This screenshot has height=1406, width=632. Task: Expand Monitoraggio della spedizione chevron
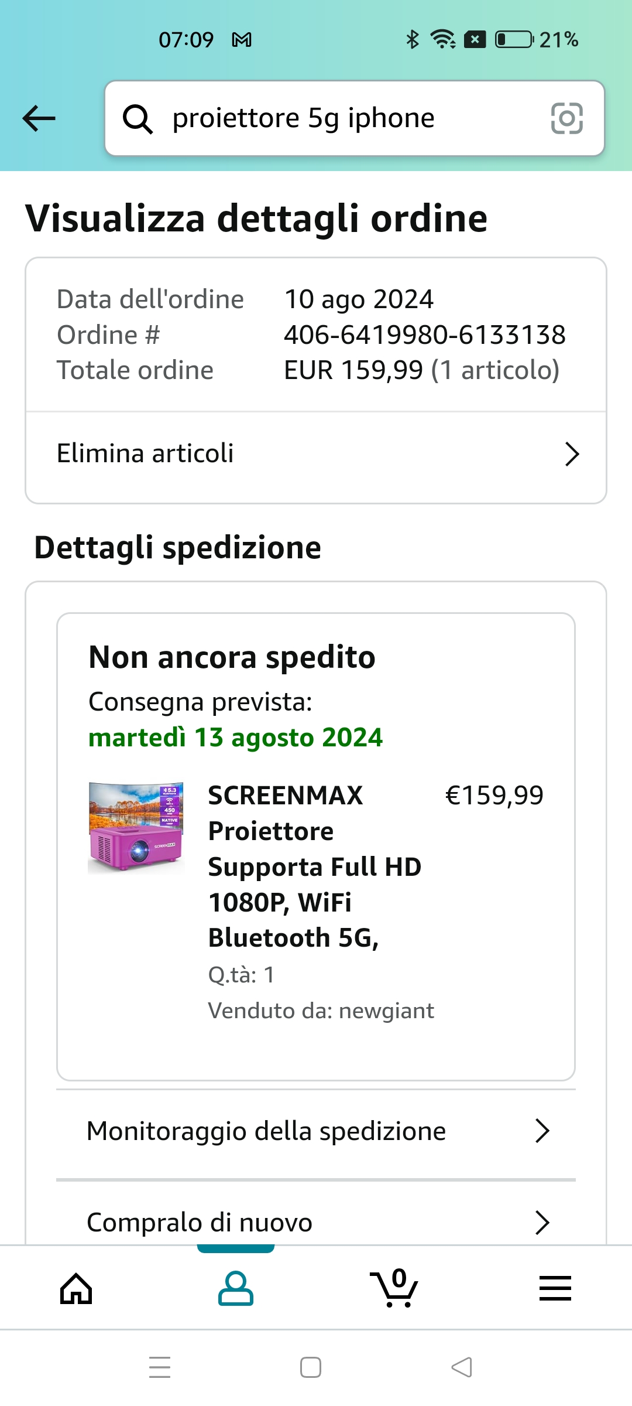point(542,1131)
